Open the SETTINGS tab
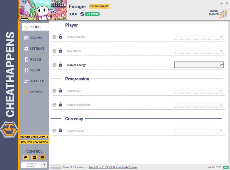The image size is (230, 170). [x=34, y=49]
